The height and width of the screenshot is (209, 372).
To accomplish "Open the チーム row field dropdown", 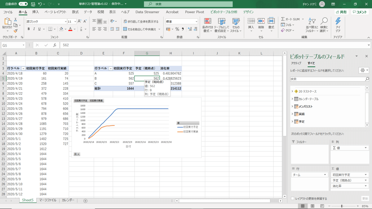I will tap(325, 175).
